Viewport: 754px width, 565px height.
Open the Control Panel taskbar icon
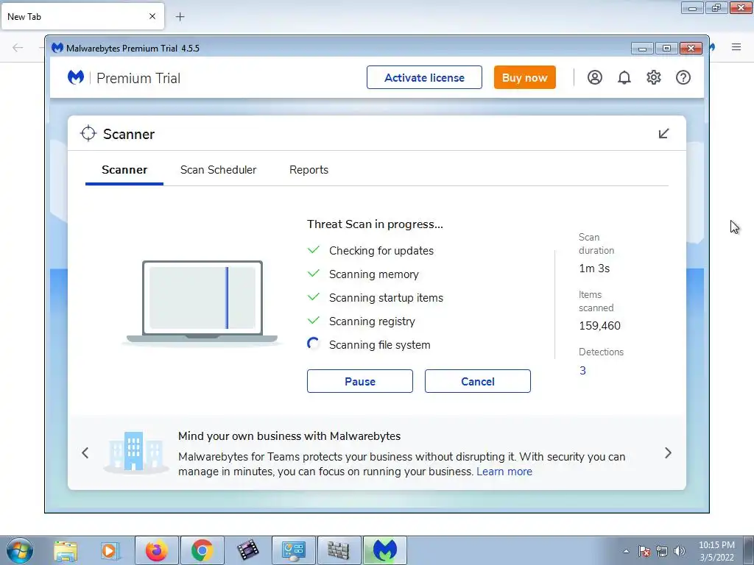point(293,550)
